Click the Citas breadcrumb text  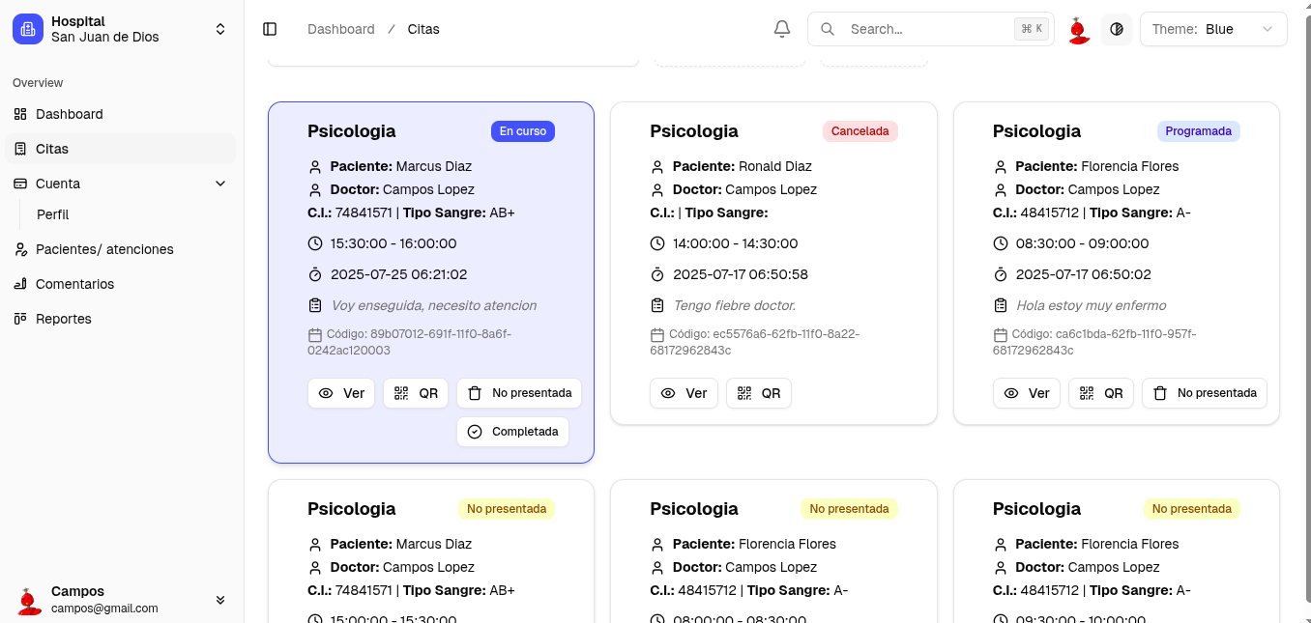coord(423,29)
